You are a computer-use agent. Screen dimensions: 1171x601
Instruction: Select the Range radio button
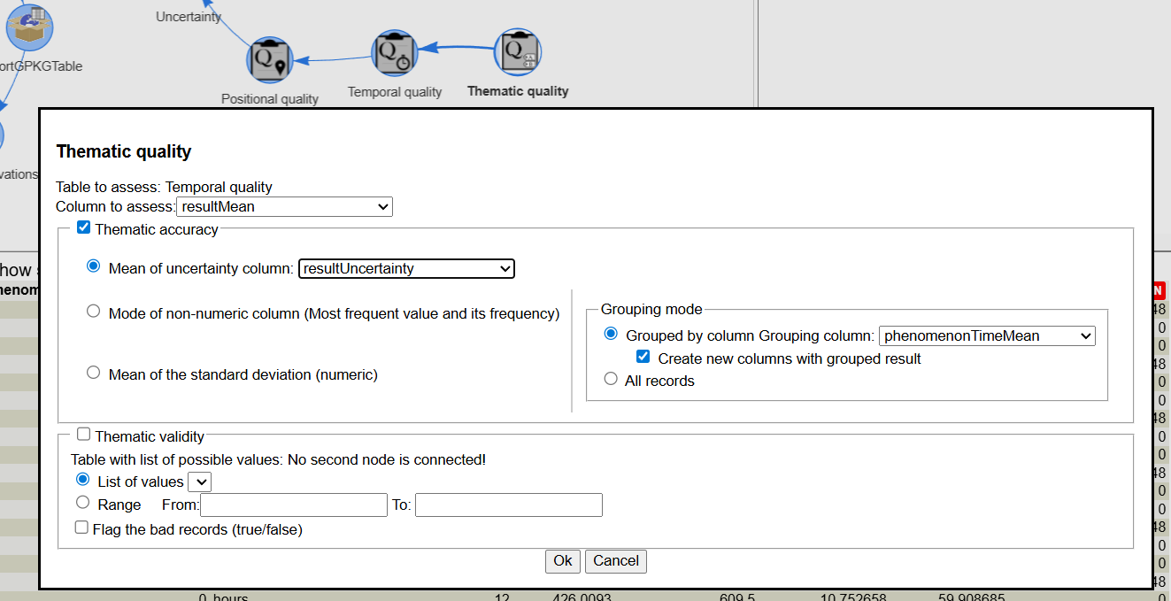point(83,503)
